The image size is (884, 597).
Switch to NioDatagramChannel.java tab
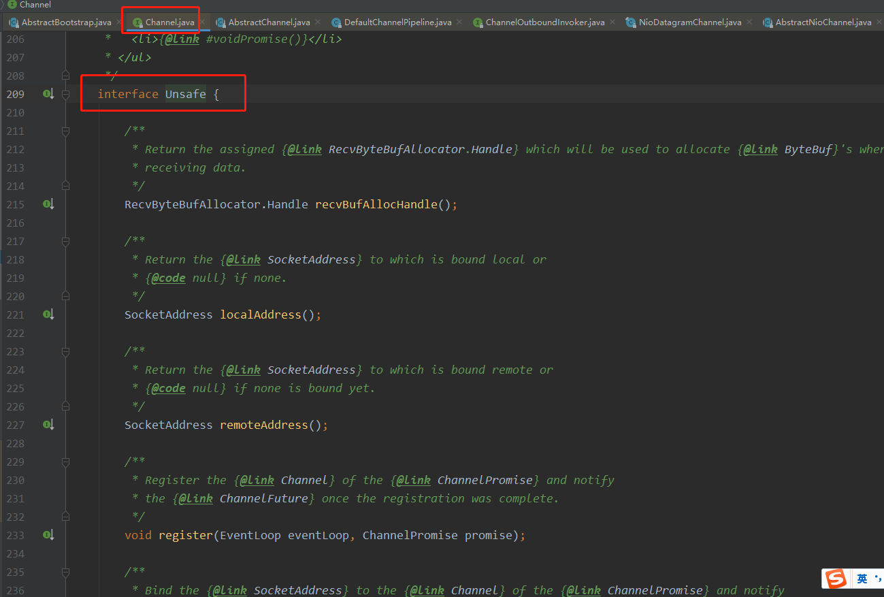pos(690,22)
